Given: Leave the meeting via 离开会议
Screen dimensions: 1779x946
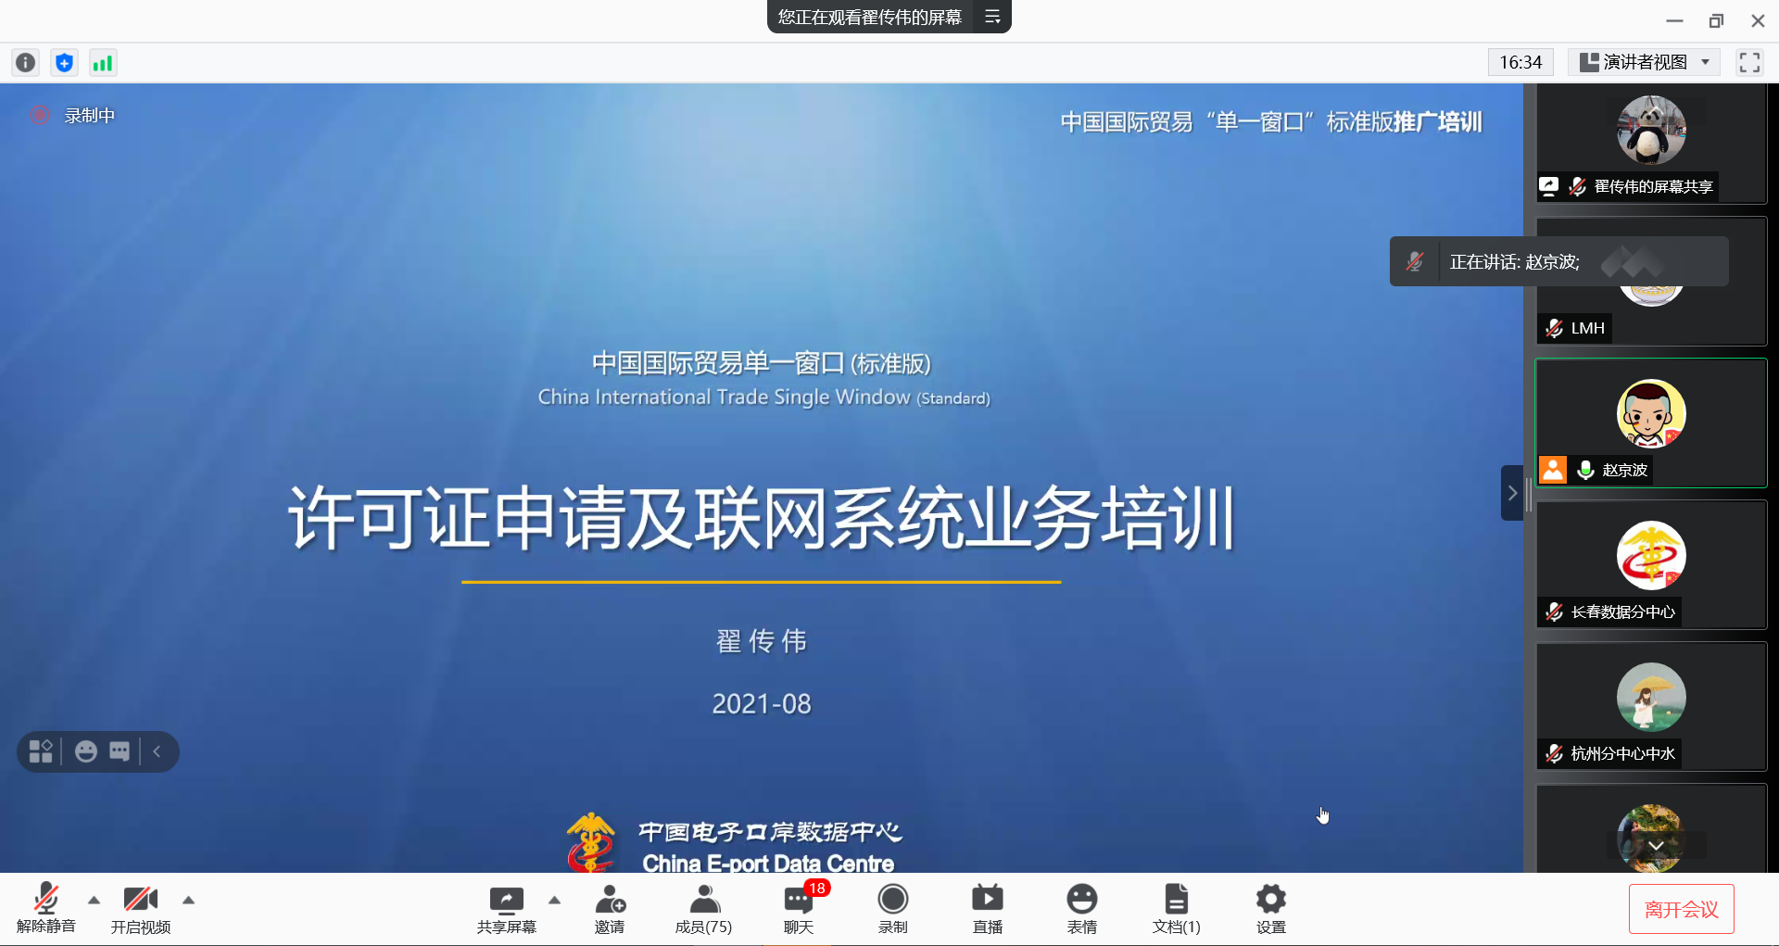Looking at the screenshot, I should pos(1681,910).
